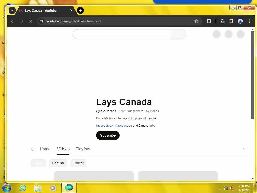Show the 'and 2 more links' list
257x193 pixels.
coord(144,126)
